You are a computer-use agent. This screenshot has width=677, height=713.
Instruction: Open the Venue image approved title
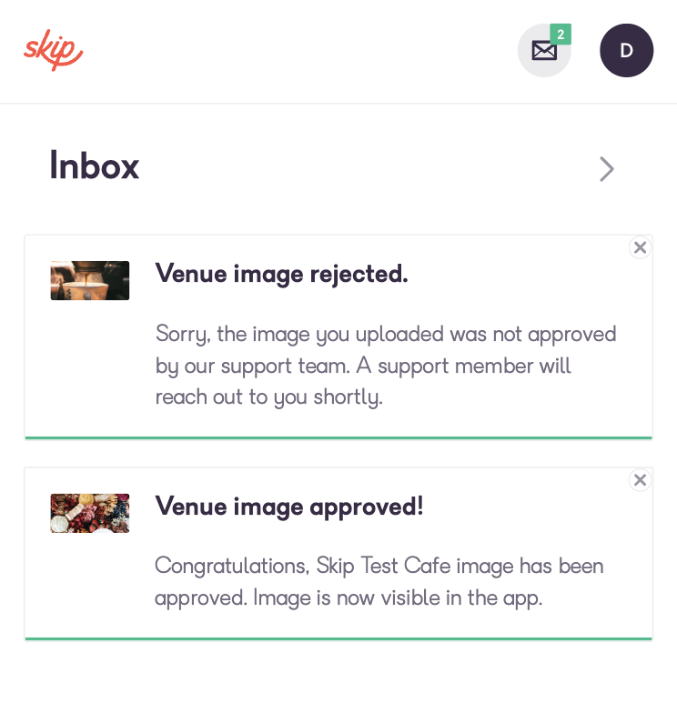(x=289, y=506)
